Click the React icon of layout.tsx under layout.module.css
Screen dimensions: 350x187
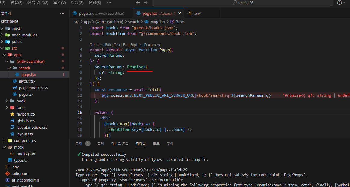point(13,134)
